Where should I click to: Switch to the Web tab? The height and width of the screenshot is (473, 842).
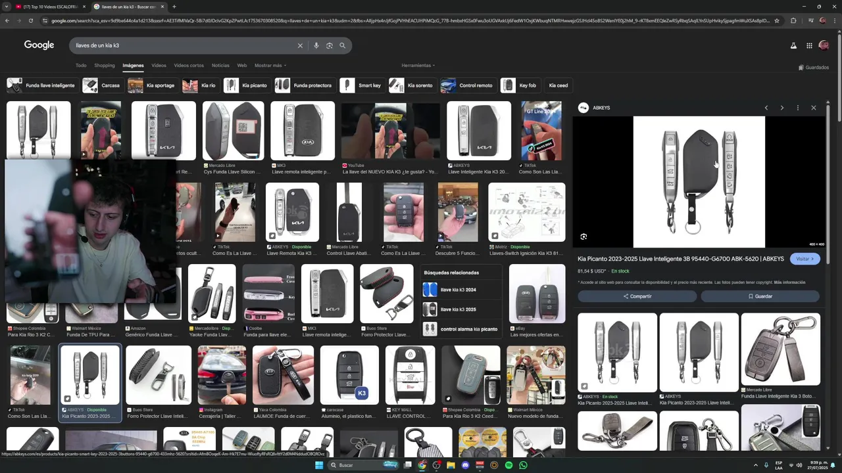pos(242,65)
